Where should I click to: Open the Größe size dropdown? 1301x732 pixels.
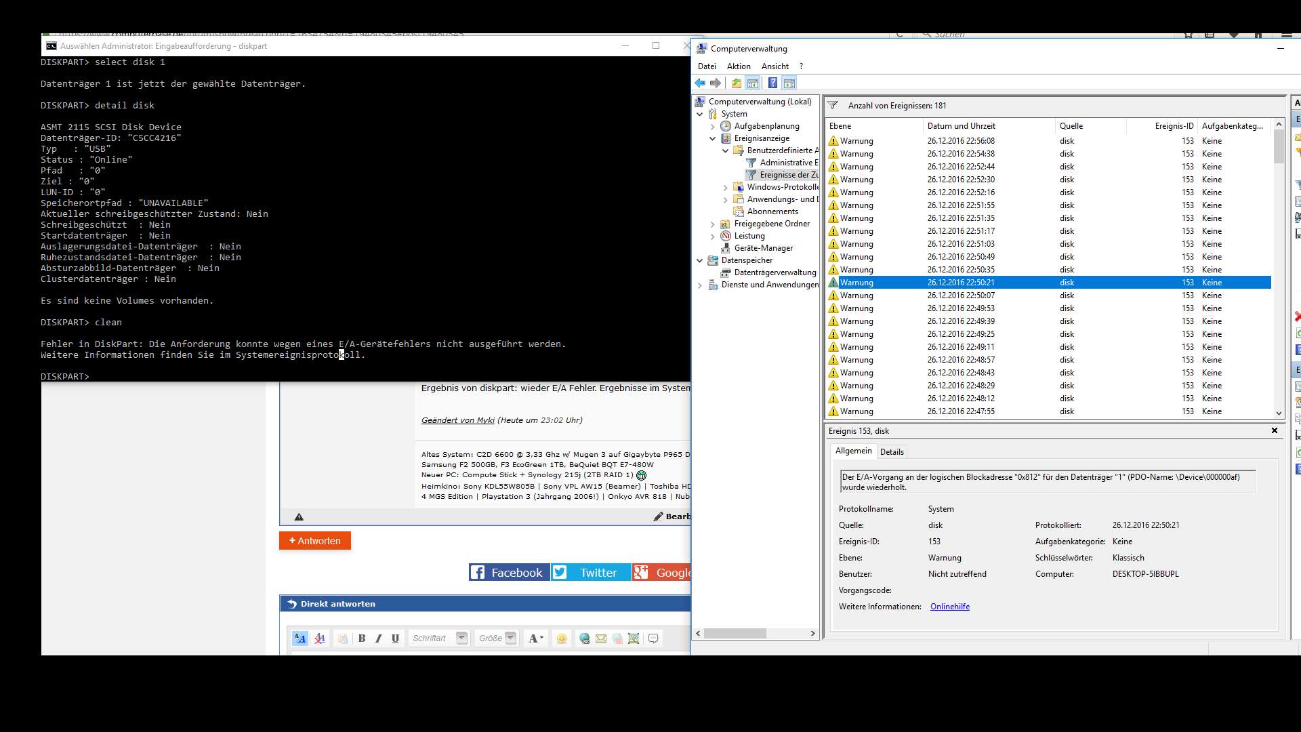point(511,638)
